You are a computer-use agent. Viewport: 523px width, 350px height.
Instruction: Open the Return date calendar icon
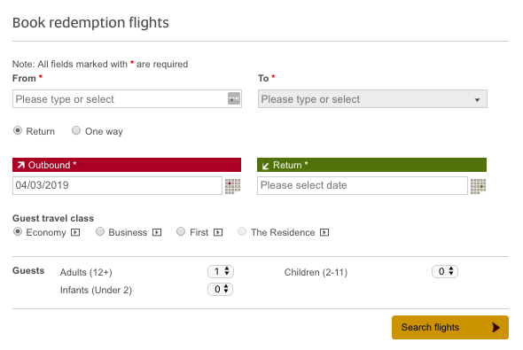click(x=478, y=186)
